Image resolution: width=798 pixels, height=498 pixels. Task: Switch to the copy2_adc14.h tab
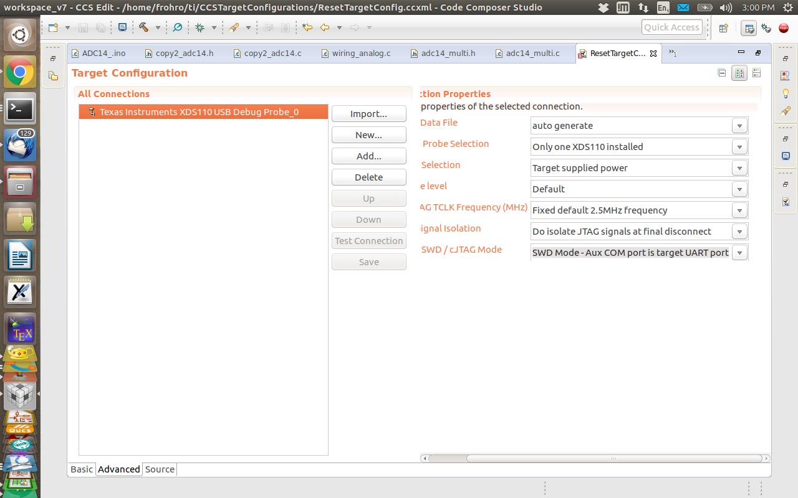tap(180, 53)
